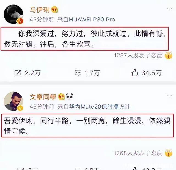176x170 pixels.
Task: Tap the 文章同學 username link
Action: 43,97
